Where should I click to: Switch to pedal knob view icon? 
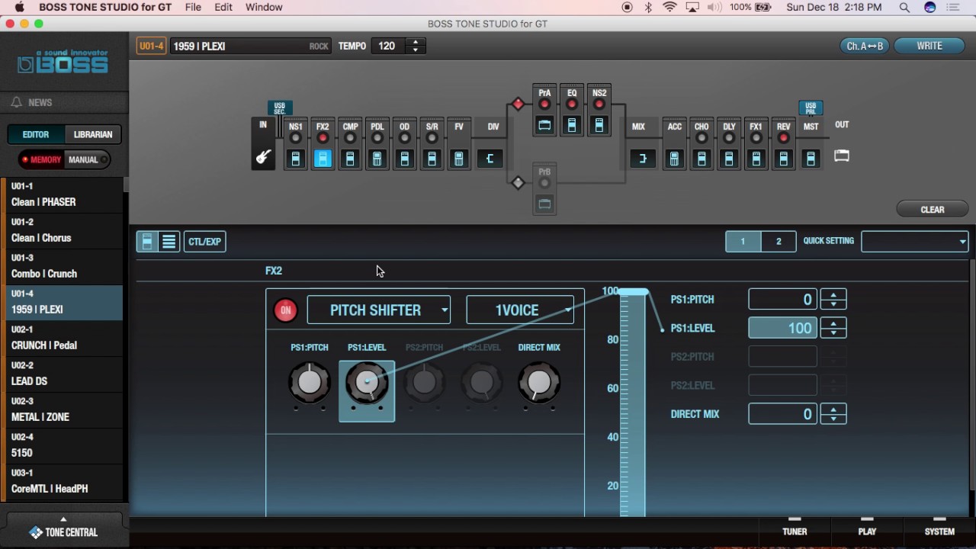147,242
